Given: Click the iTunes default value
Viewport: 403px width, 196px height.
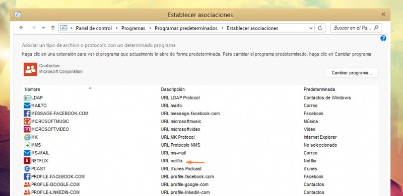Looking at the screenshot, I should tap(310, 169).
